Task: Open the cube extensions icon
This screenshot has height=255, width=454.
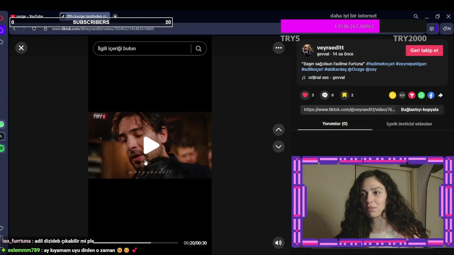Action: (432, 29)
